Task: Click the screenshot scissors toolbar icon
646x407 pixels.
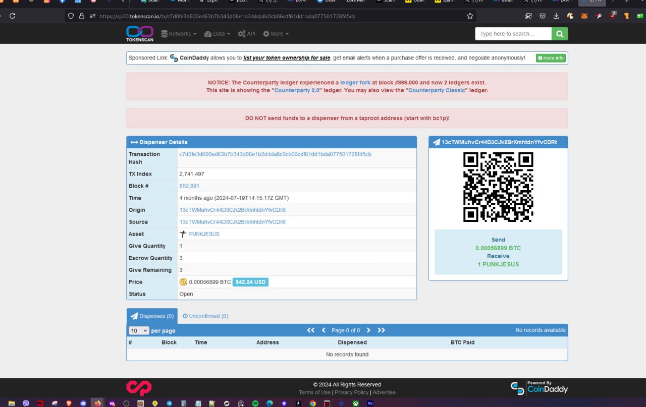Action: (x=528, y=16)
